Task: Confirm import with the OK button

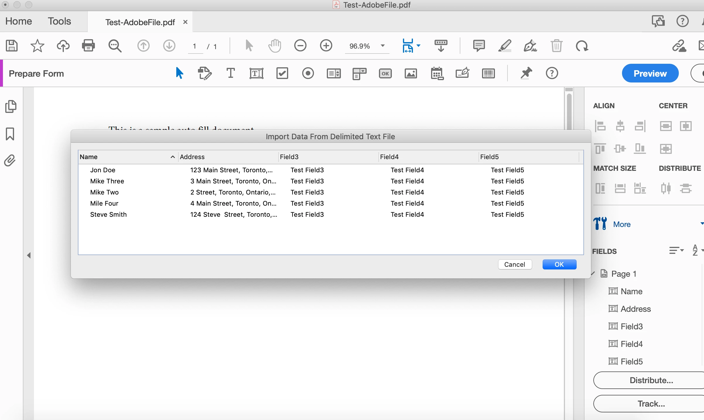Action: coord(559,264)
